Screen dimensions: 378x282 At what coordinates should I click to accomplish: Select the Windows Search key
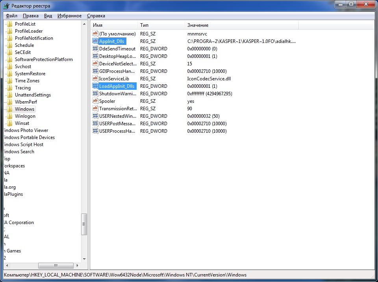(19, 152)
